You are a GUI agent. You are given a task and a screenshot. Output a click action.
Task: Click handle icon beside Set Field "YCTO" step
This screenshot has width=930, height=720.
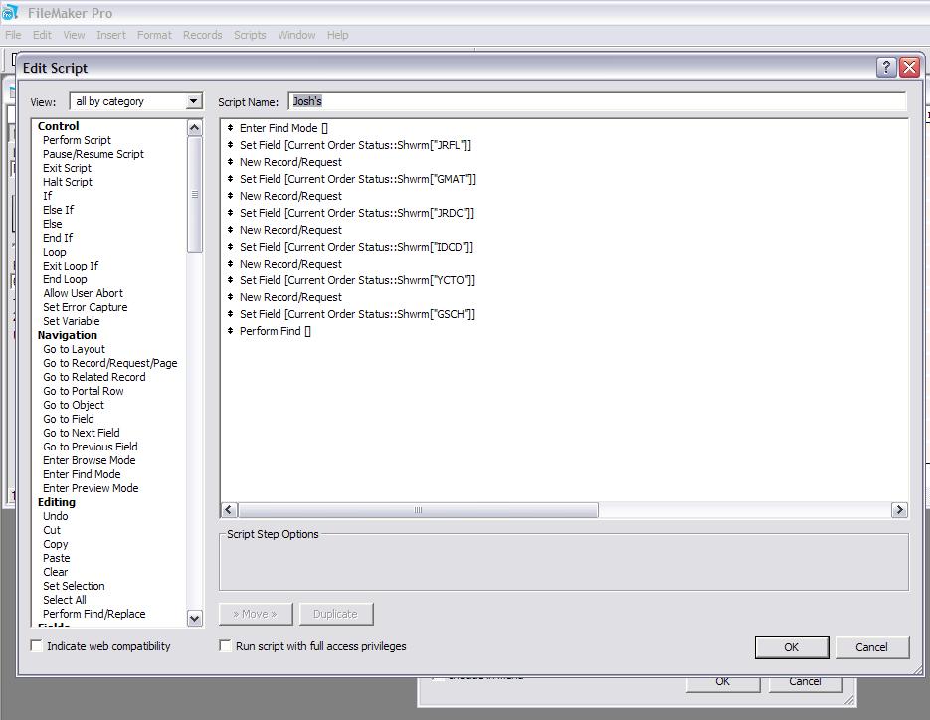click(230, 280)
